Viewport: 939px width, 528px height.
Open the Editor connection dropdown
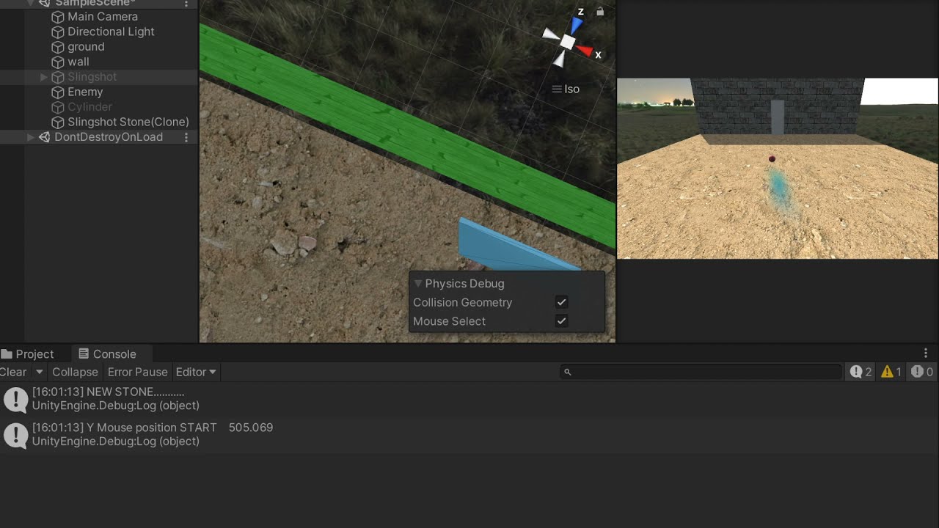196,372
